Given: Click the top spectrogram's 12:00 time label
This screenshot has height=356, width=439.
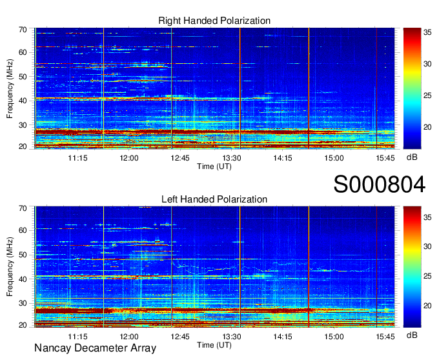Looking at the screenshot, I should tap(128, 158).
